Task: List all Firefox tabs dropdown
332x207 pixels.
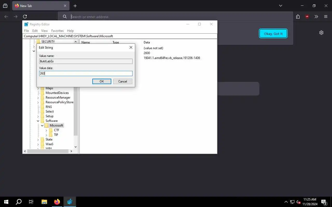Action: pos(280,6)
